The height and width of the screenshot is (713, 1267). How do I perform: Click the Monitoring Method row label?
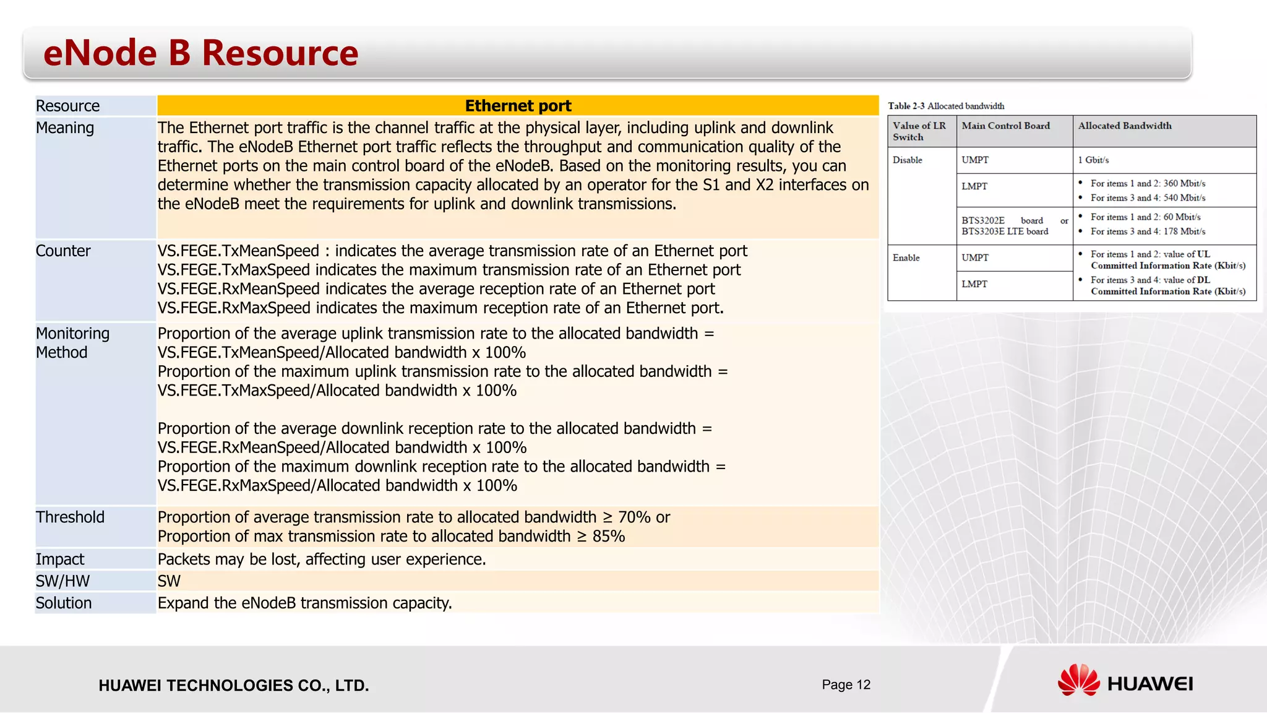click(72, 342)
